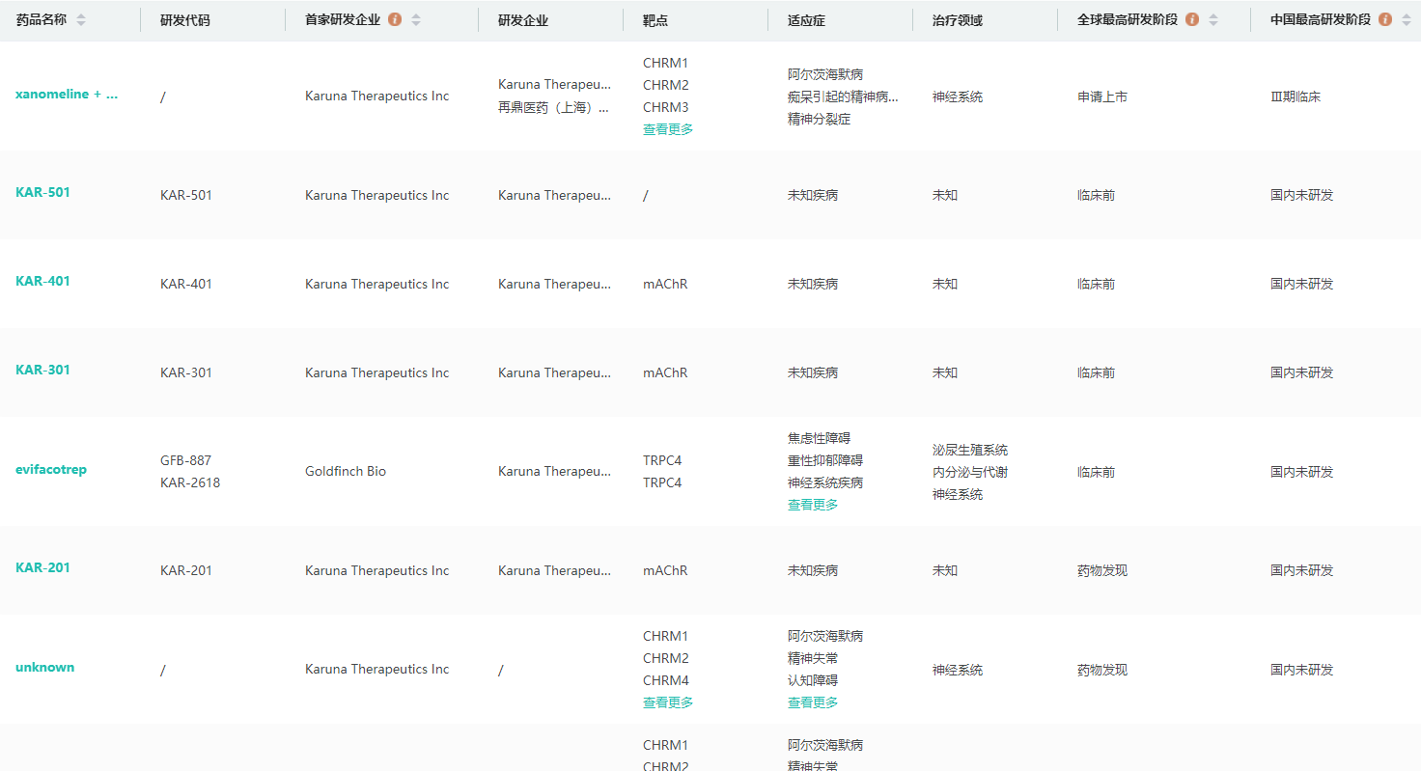Screen dimensions: 1421x771
Task: Click the info icon beside 首家研发企业
Action: [395, 19]
